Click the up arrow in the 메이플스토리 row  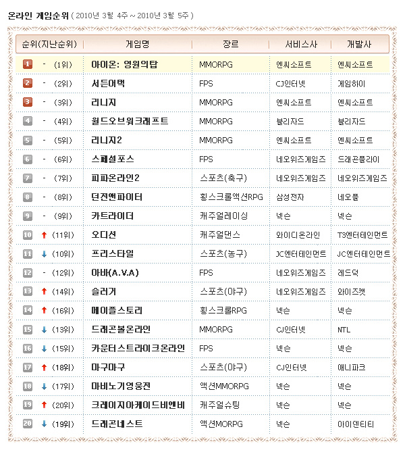pyautogui.click(x=44, y=310)
